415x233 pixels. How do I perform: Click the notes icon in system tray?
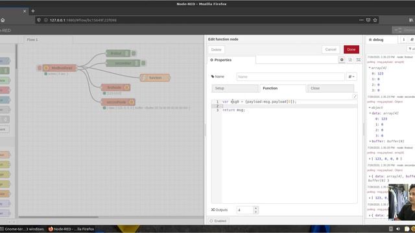[x=407, y=229]
